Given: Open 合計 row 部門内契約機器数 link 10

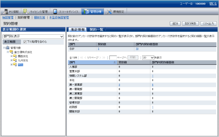Looking at the screenshot, I should (137, 49).
